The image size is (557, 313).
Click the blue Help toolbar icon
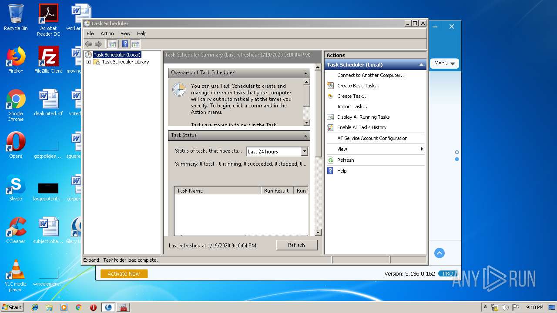coord(125,44)
